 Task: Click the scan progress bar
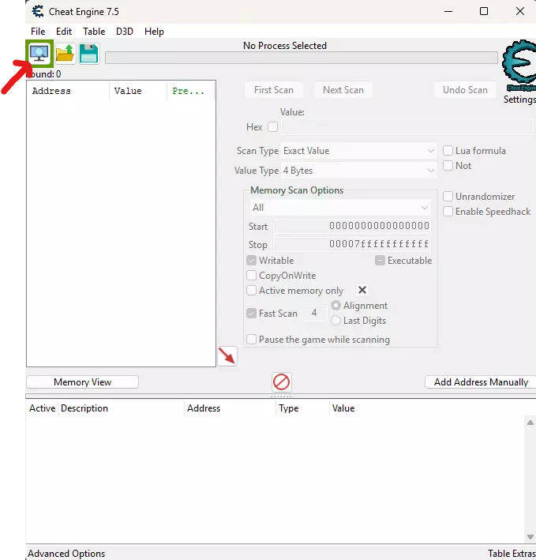[302, 58]
